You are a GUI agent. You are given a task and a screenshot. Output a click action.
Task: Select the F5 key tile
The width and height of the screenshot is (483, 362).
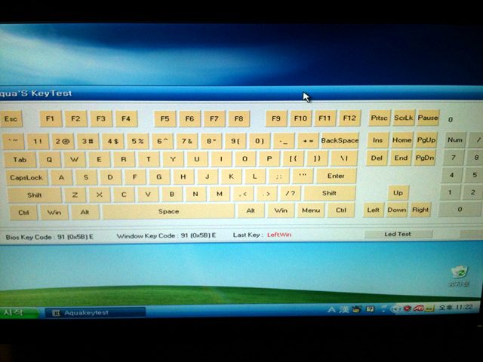click(x=165, y=118)
